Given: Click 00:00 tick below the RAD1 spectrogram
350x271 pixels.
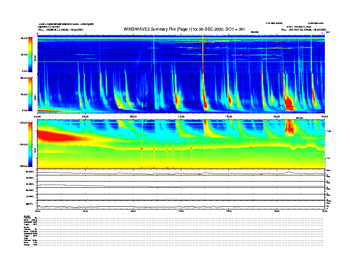Looking at the screenshot, I should [x=37, y=116].
